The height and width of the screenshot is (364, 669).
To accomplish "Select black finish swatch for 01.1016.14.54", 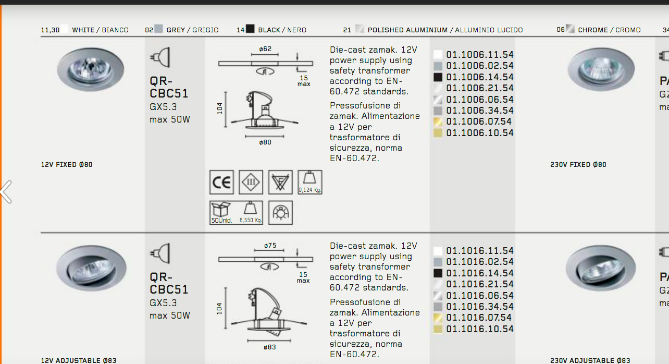I will [438, 273].
